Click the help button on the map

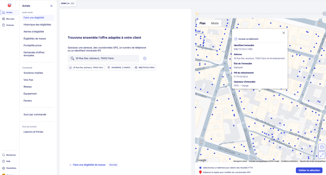[x=322, y=147]
